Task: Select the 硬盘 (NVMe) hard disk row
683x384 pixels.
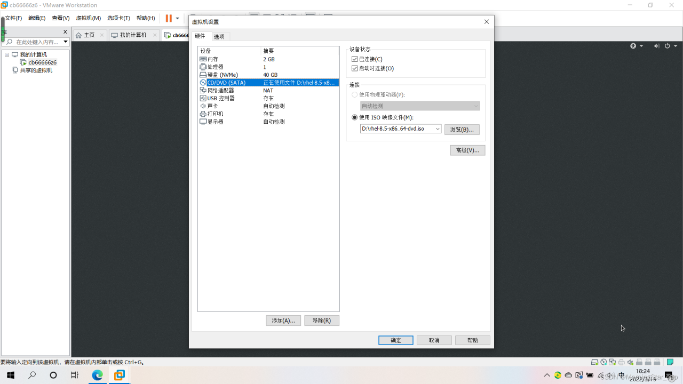Action: 268,75
